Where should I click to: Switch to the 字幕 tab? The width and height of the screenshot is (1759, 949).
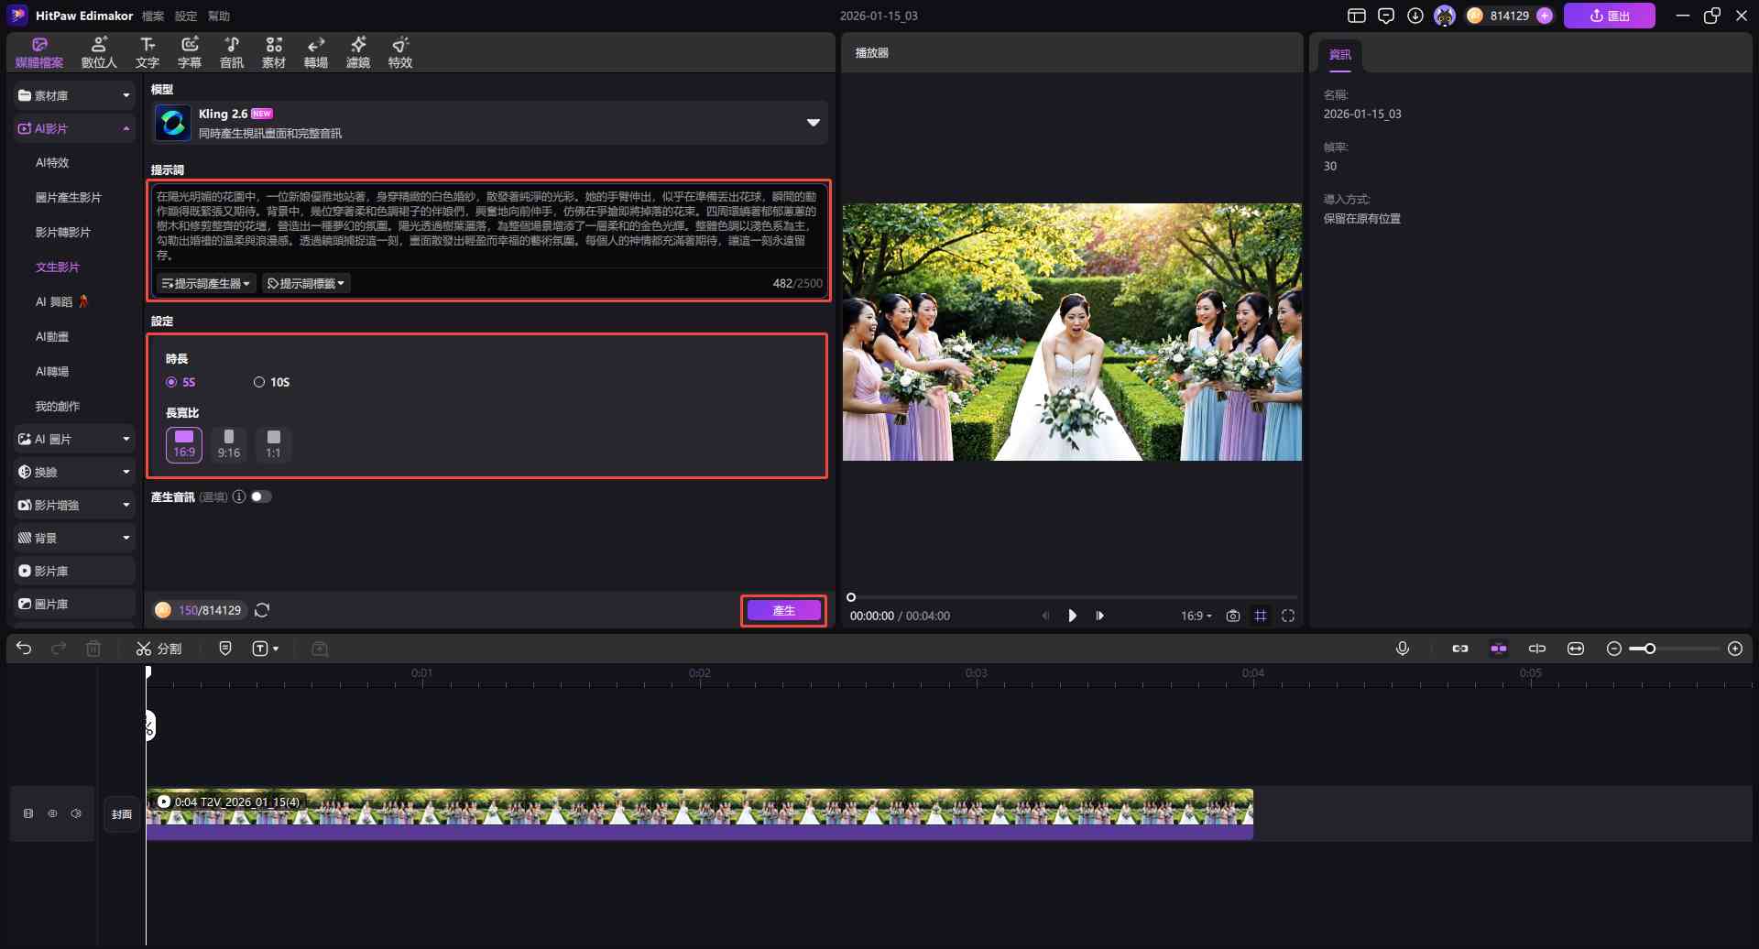click(x=189, y=52)
